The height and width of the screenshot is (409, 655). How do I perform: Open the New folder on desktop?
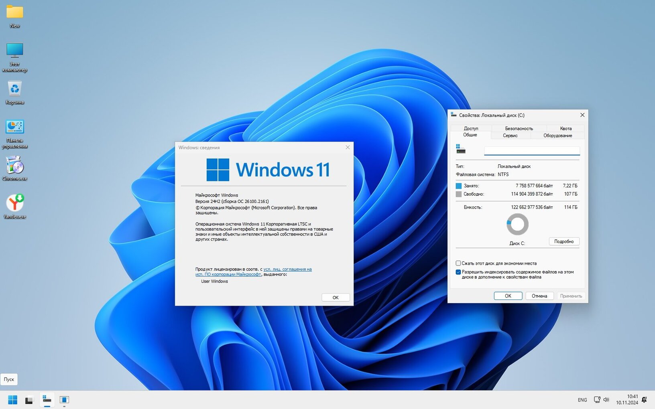coord(15,16)
